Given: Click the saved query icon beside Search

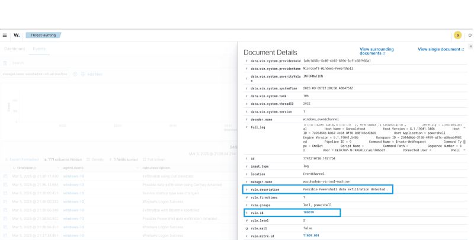Looking at the screenshot, I should [5, 63].
